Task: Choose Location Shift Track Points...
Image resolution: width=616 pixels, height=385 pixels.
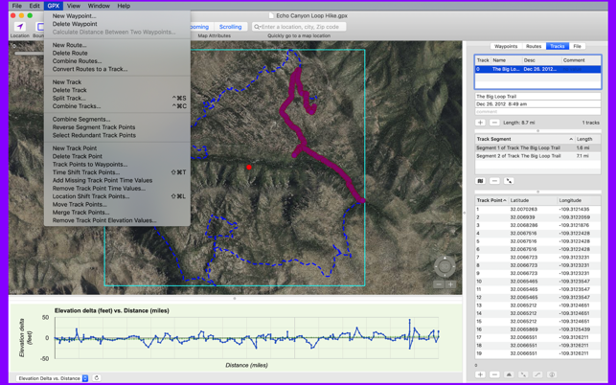Action: (117, 196)
